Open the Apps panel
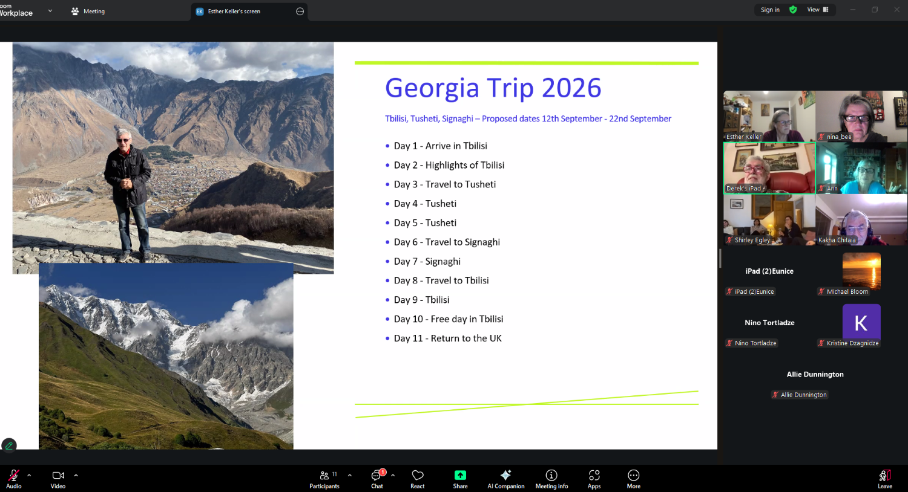 pos(594,479)
